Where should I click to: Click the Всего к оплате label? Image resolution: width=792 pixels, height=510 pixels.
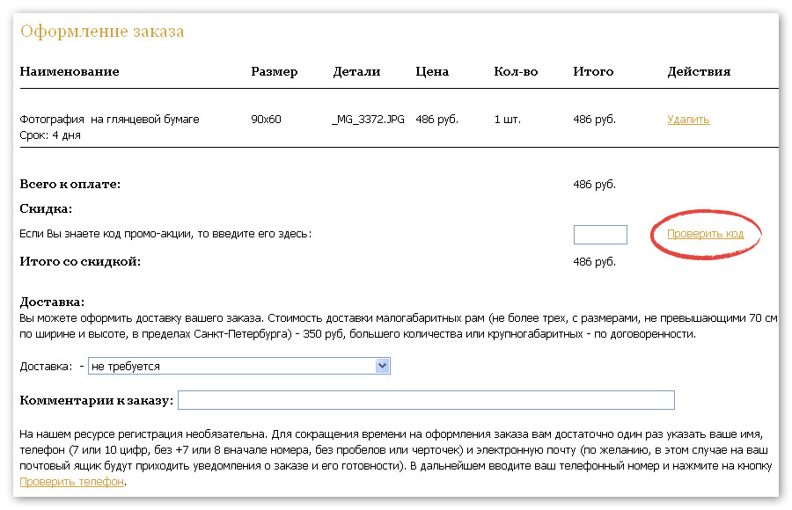point(70,185)
